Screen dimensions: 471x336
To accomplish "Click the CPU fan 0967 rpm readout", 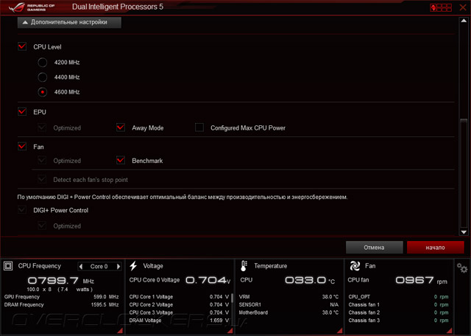I will [x=421, y=280].
